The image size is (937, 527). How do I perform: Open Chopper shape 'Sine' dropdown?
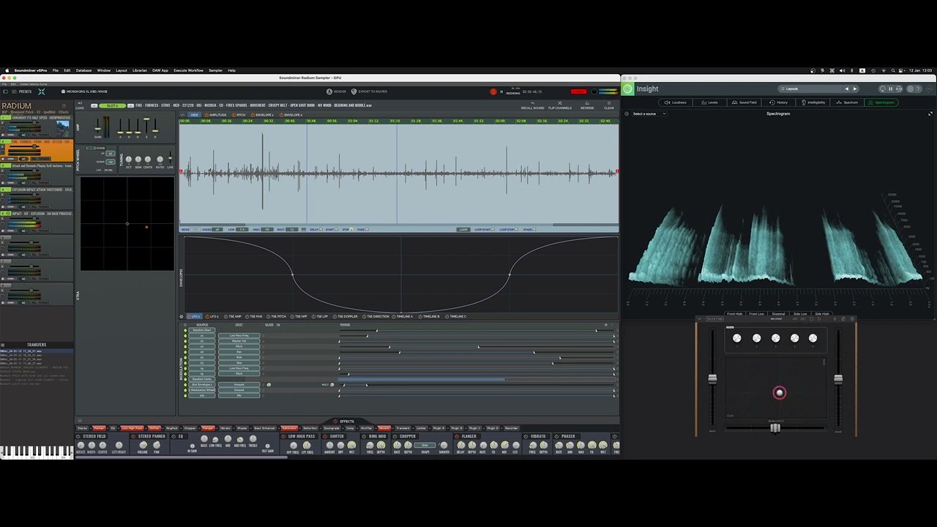pos(425,445)
